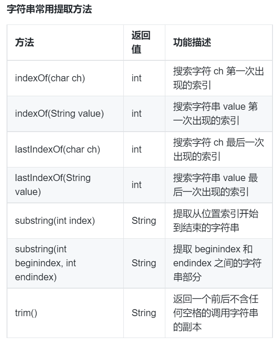Click description 搜索字符 ch 第一次出现的索引

(x=218, y=78)
